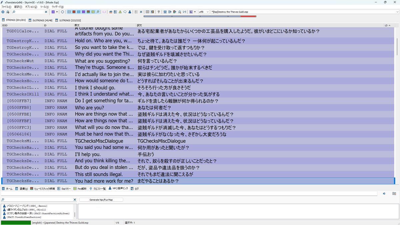Open the 翻訳 menu
Screen dimensions: 400x225
[x=18, y=7]
